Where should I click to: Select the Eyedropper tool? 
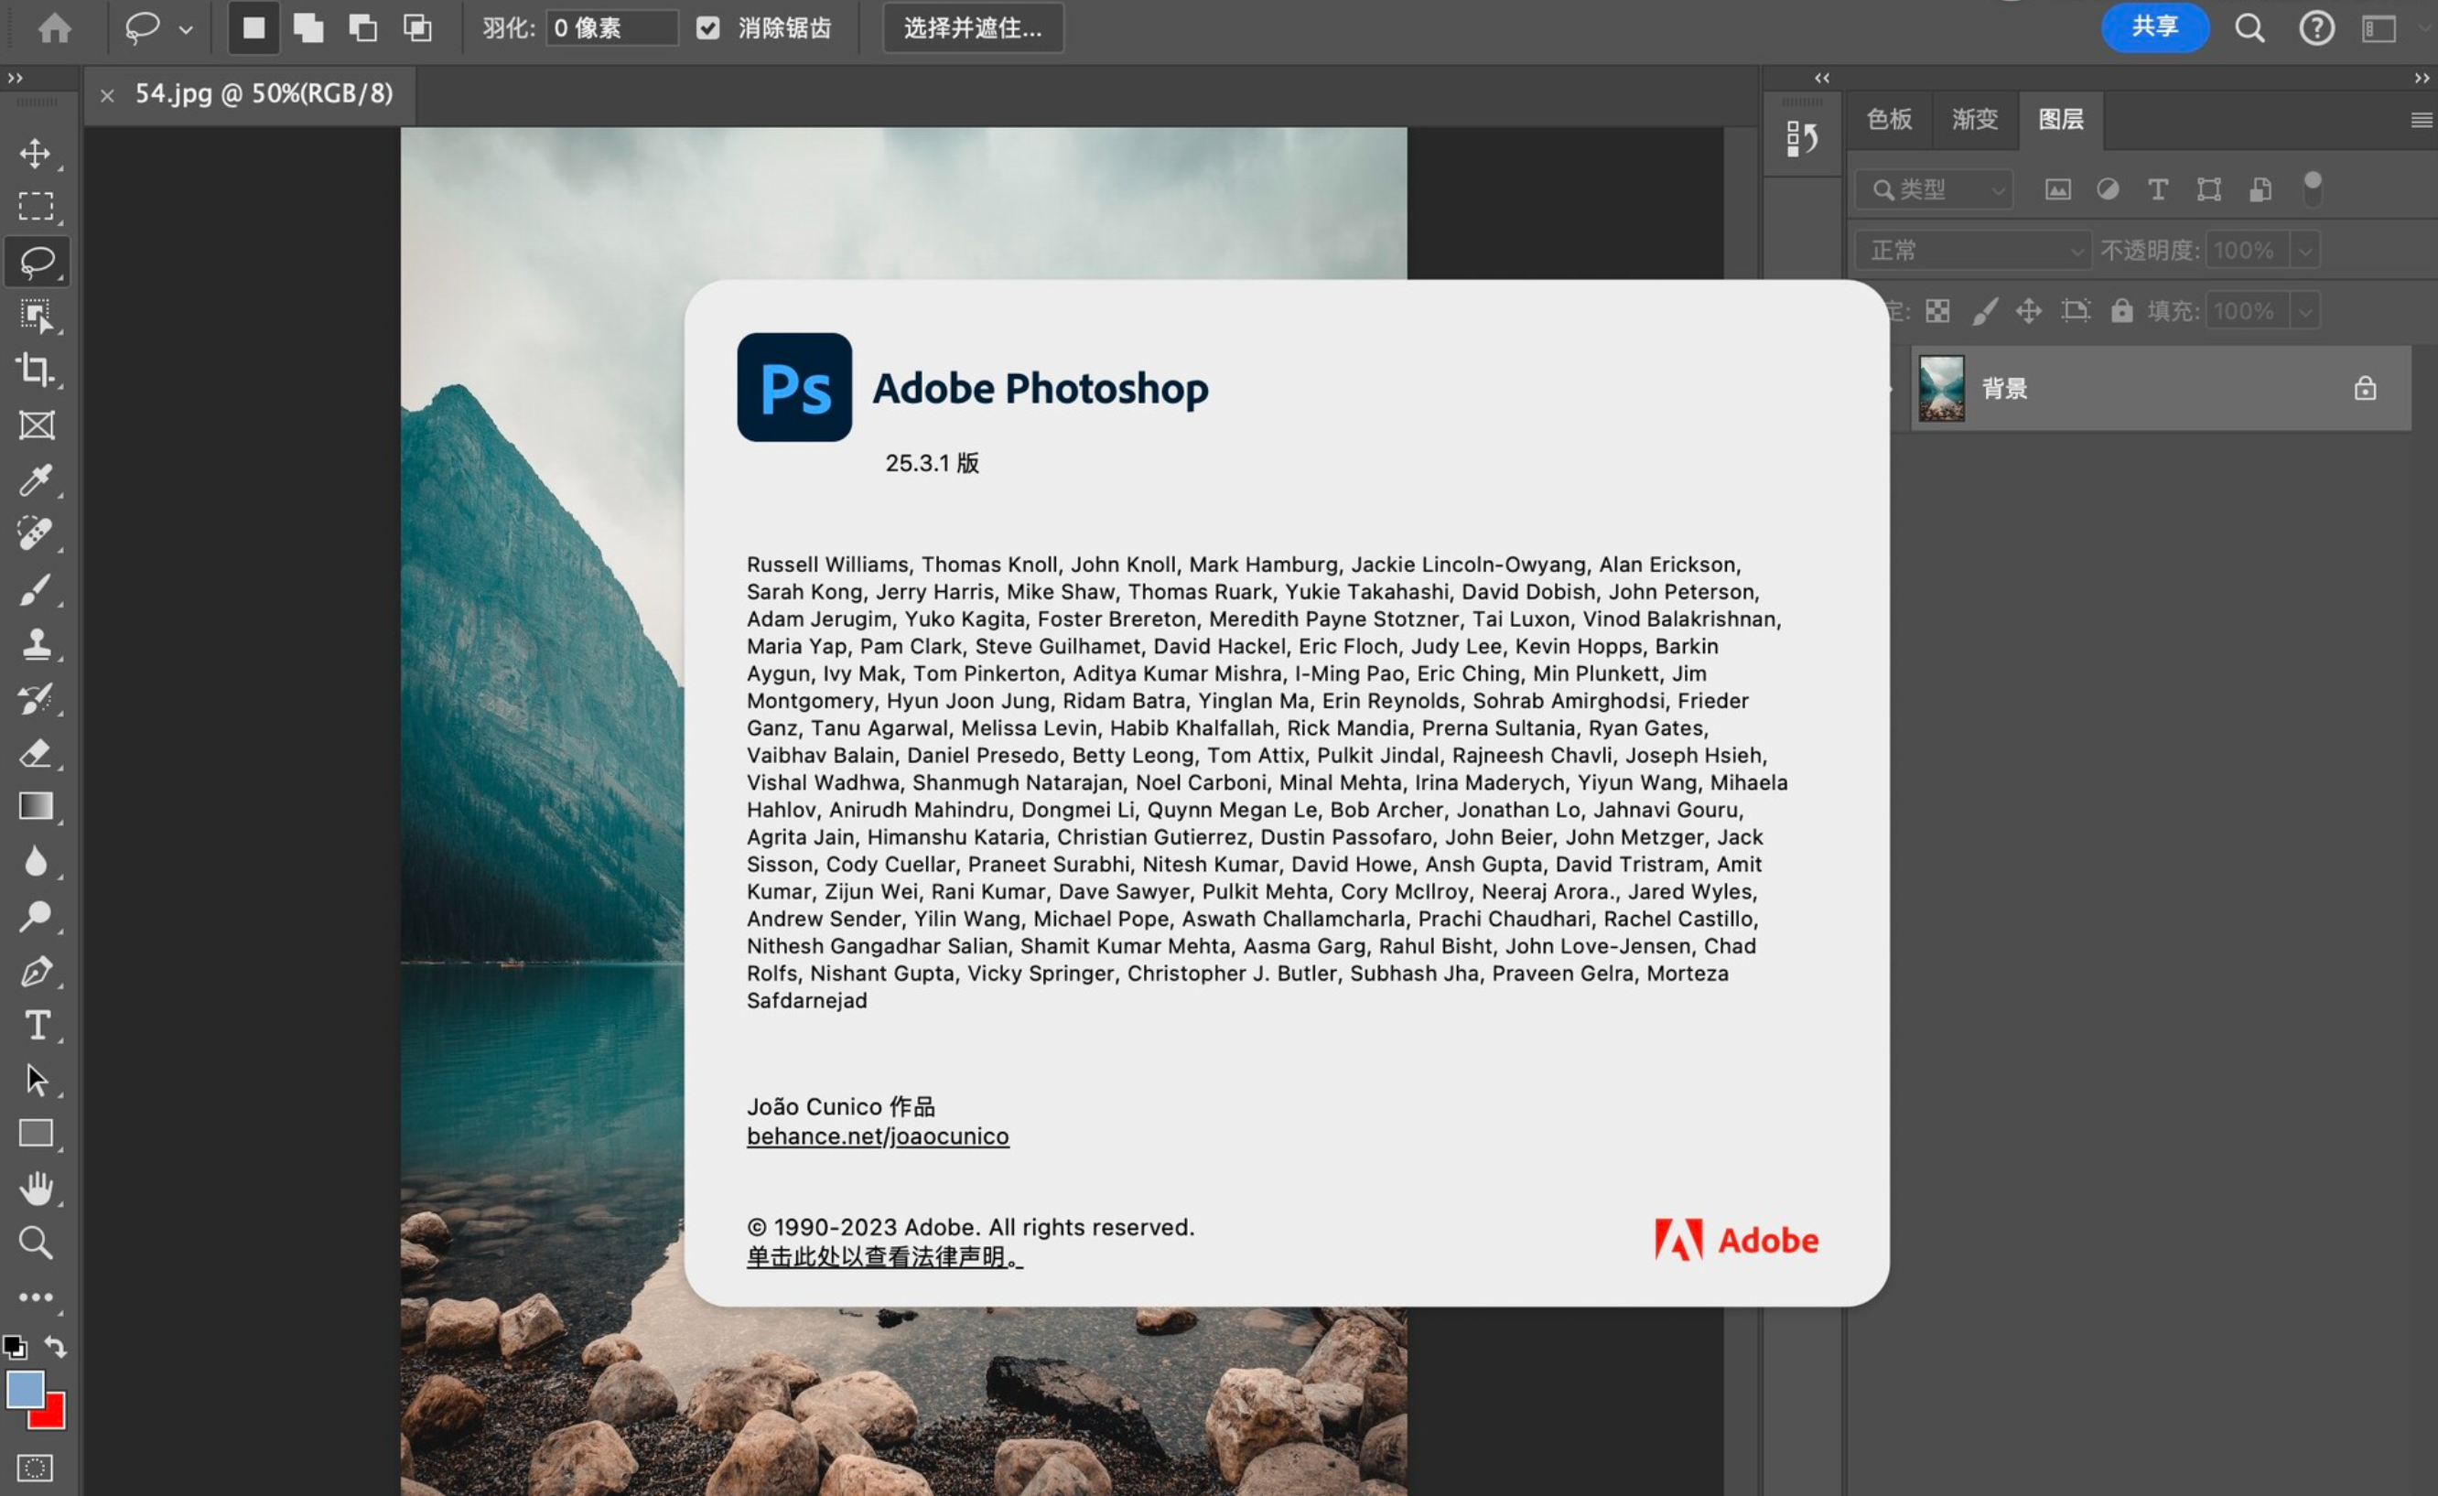coord(36,479)
